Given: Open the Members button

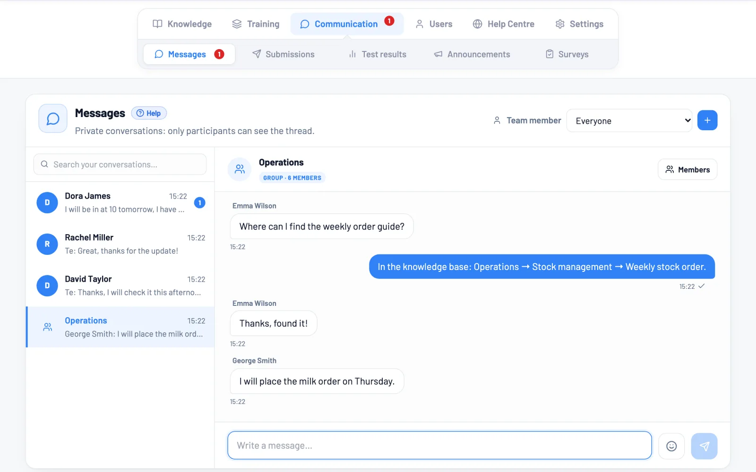Looking at the screenshot, I should (x=687, y=169).
